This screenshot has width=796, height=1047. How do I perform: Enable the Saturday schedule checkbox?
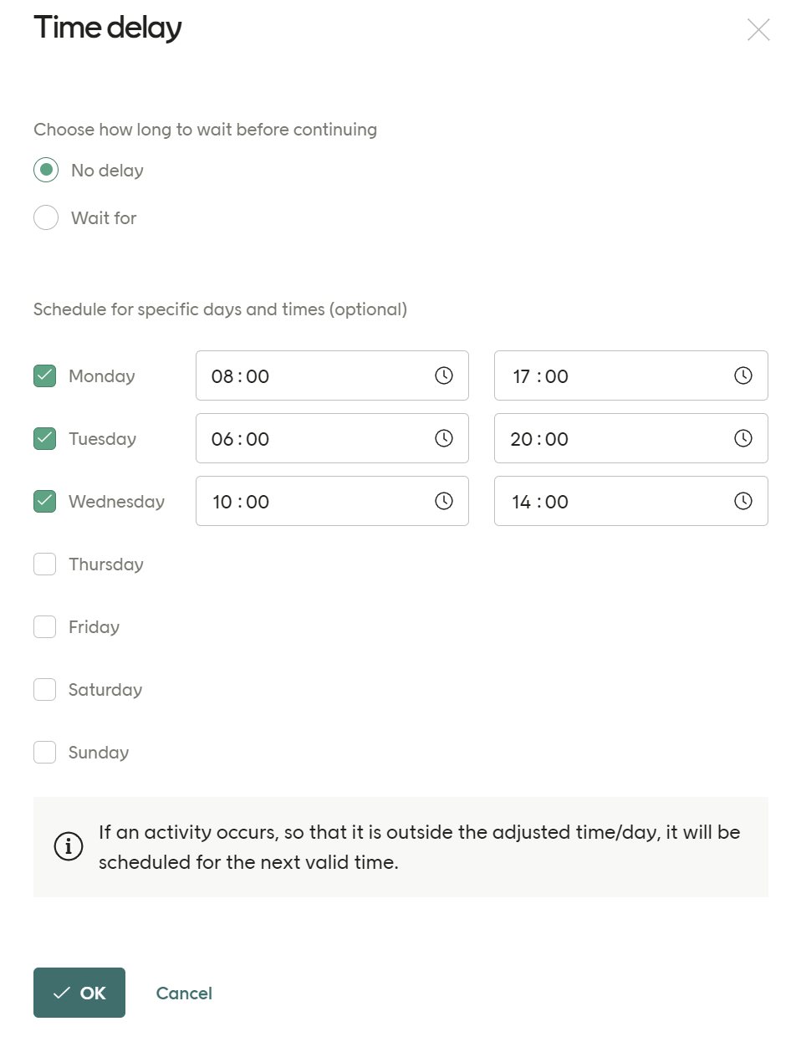[44, 689]
